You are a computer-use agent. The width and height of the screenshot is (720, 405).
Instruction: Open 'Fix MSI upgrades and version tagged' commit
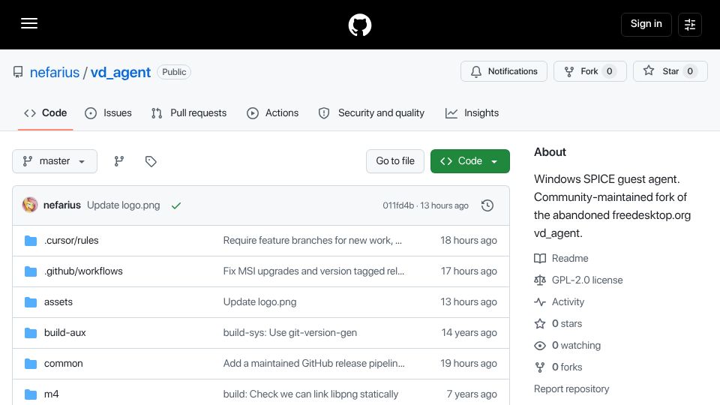coord(313,271)
